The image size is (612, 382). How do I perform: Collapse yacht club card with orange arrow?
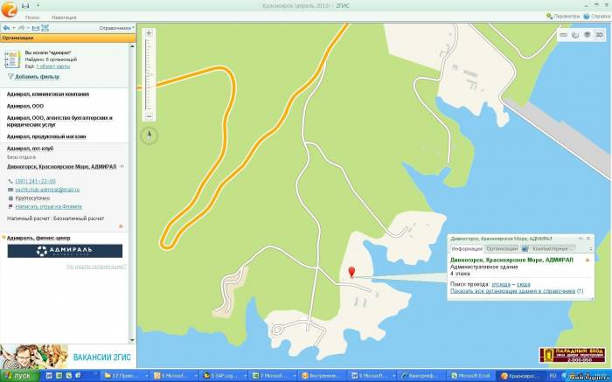point(121,226)
